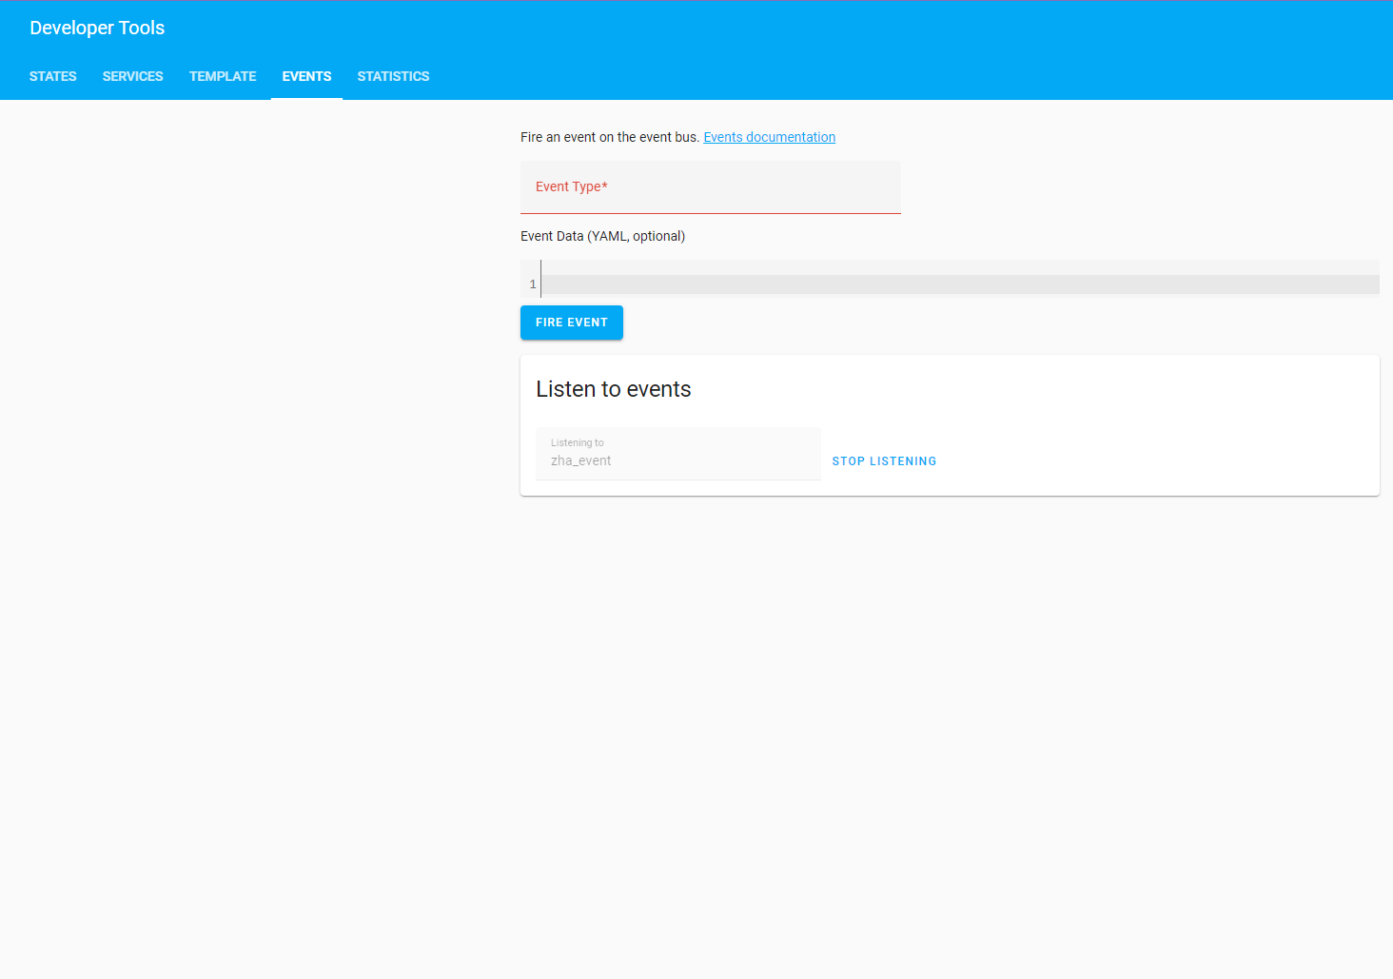Image resolution: width=1393 pixels, height=979 pixels.
Task: Open the Statistics tab
Action: (x=393, y=76)
